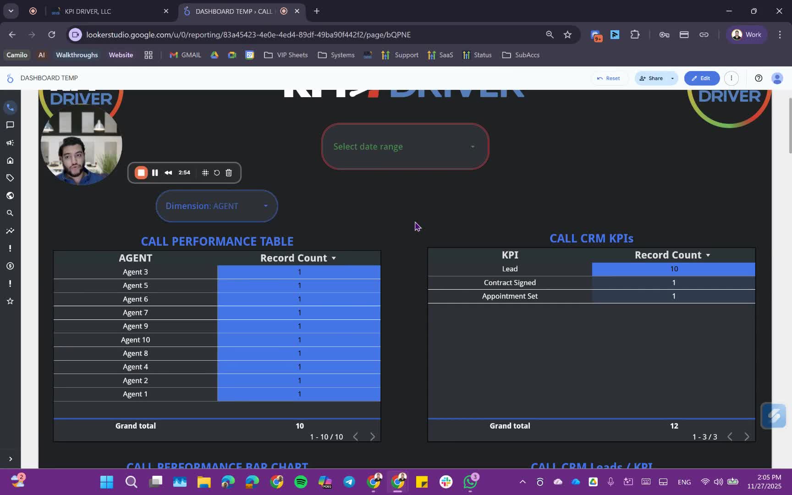Viewport: 792px width, 495px height.
Task: Open the GMAIL bookmark
Action: (x=186, y=55)
